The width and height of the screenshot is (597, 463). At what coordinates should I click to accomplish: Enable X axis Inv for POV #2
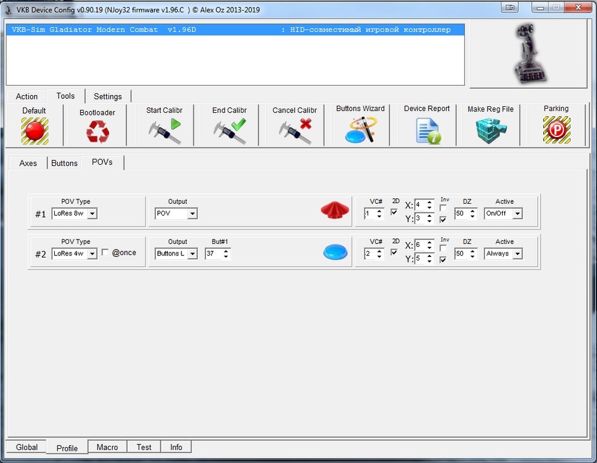point(443,248)
